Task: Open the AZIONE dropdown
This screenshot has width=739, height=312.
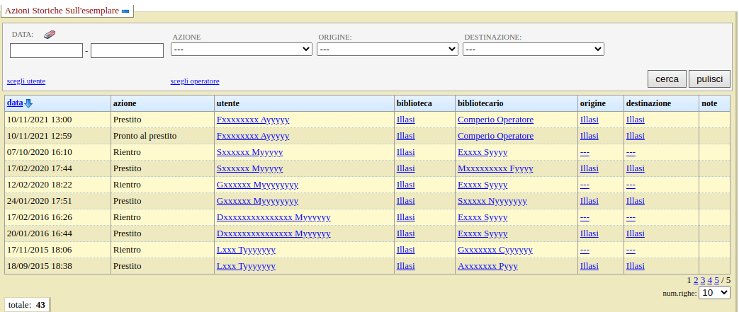Action: coord(242,50)
